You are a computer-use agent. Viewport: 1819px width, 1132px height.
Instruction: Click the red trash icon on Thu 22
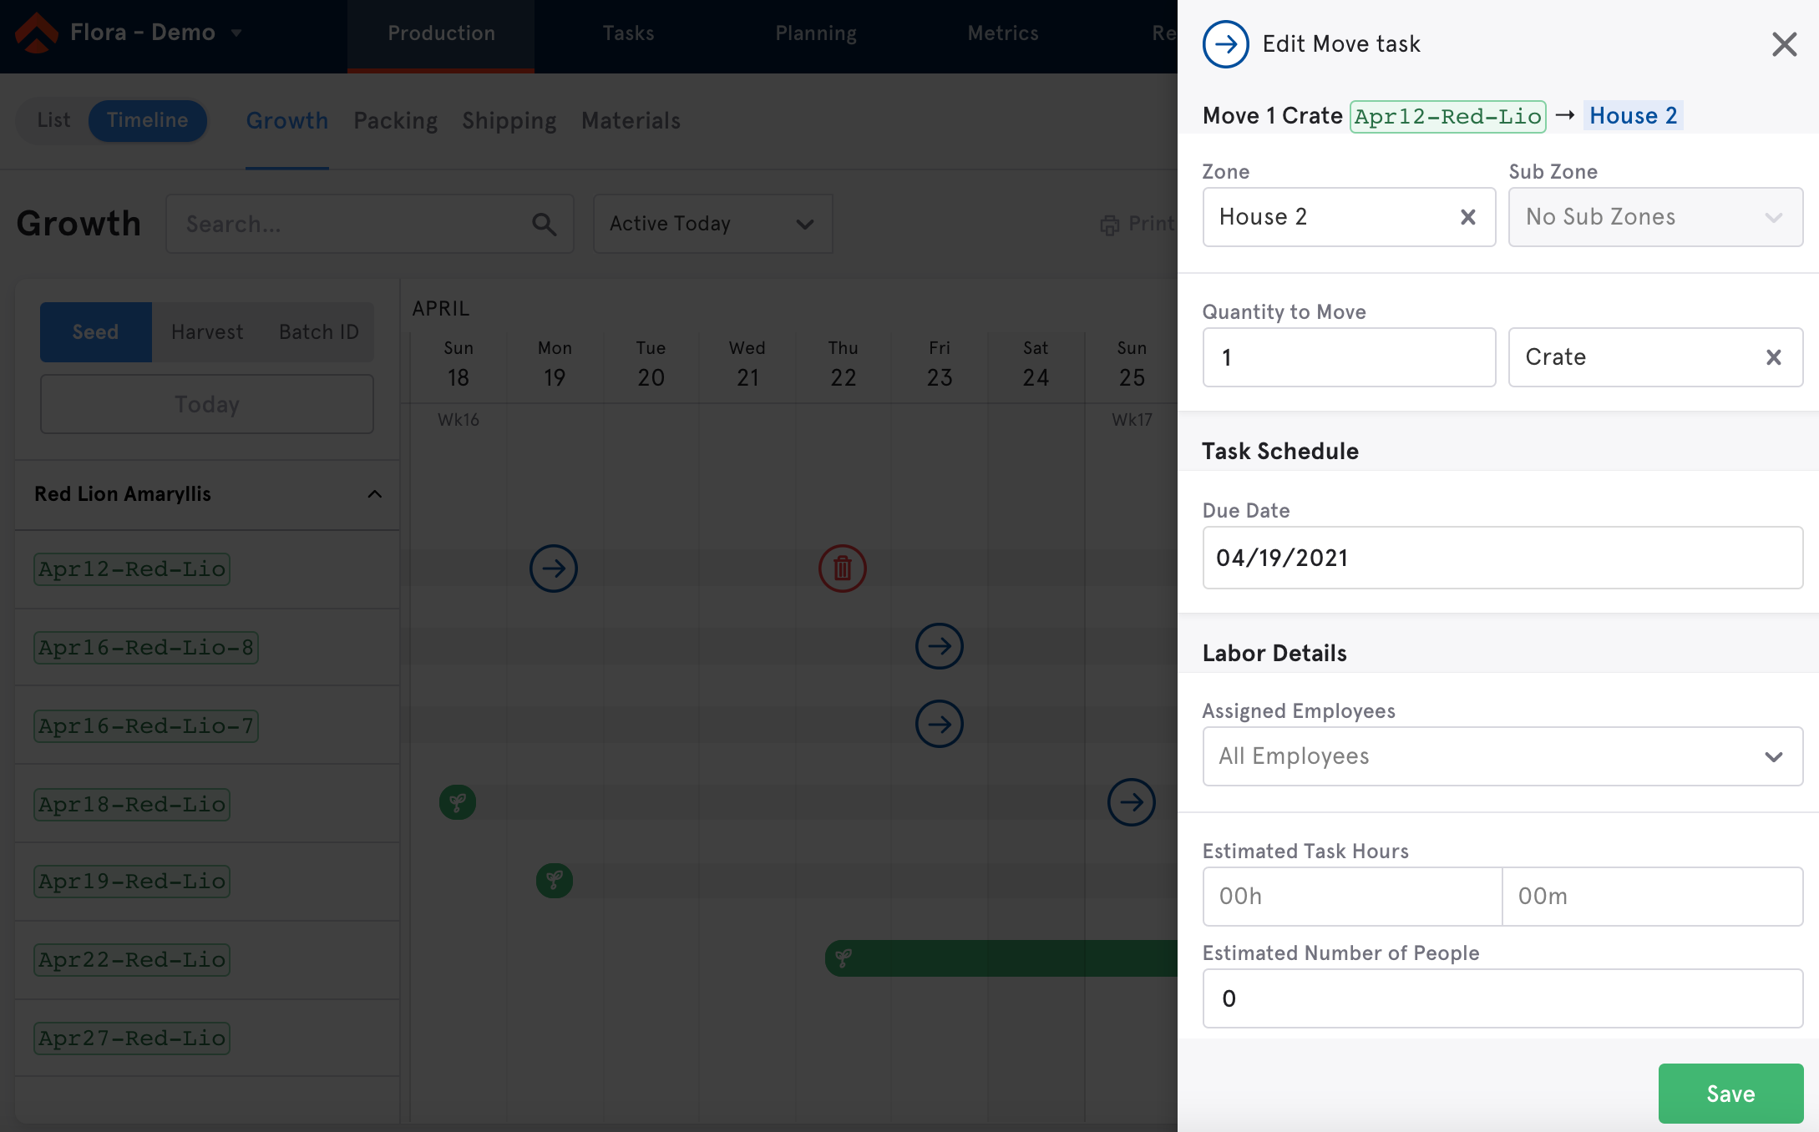point(843,569)
